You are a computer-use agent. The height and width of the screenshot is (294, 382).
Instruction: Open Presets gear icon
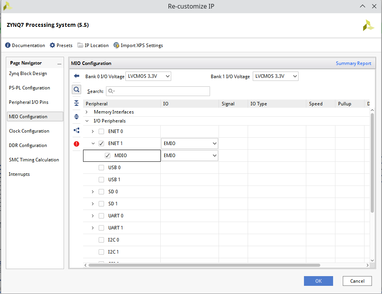pyautogui.click(x=52, y=45)
